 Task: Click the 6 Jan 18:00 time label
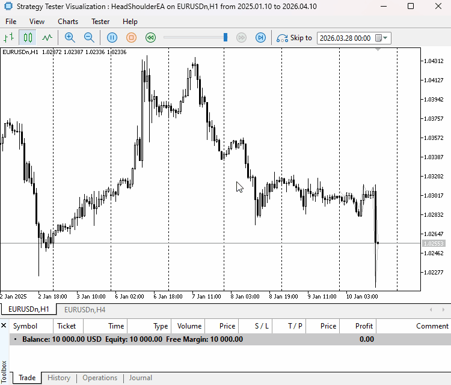[168, 297]
